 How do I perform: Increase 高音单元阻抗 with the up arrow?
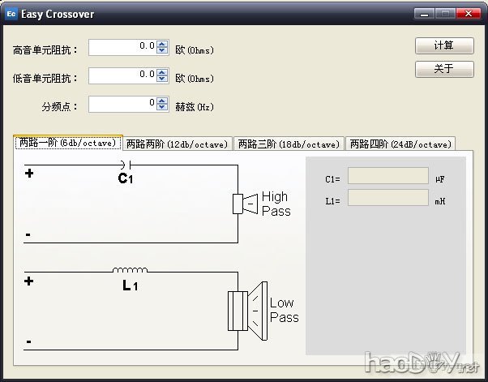[x=162, y=44]
